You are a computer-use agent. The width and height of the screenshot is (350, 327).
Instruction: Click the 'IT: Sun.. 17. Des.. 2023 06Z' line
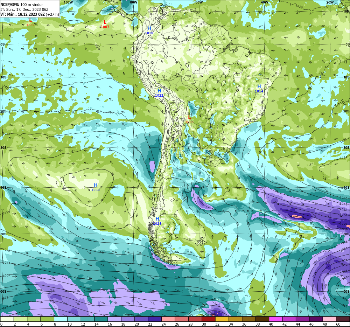24,9
